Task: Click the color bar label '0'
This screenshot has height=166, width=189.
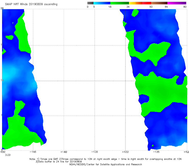Action: click(88, 7)
